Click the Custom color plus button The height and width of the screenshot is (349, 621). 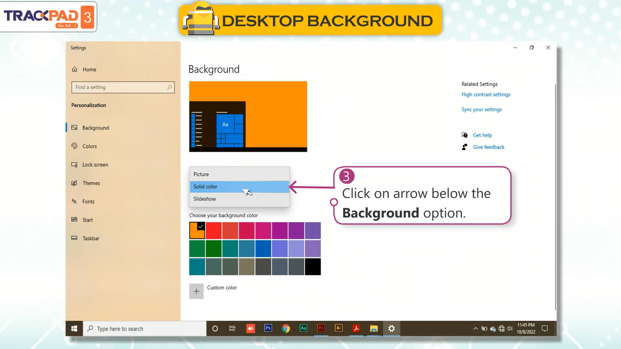click(196, 291)
